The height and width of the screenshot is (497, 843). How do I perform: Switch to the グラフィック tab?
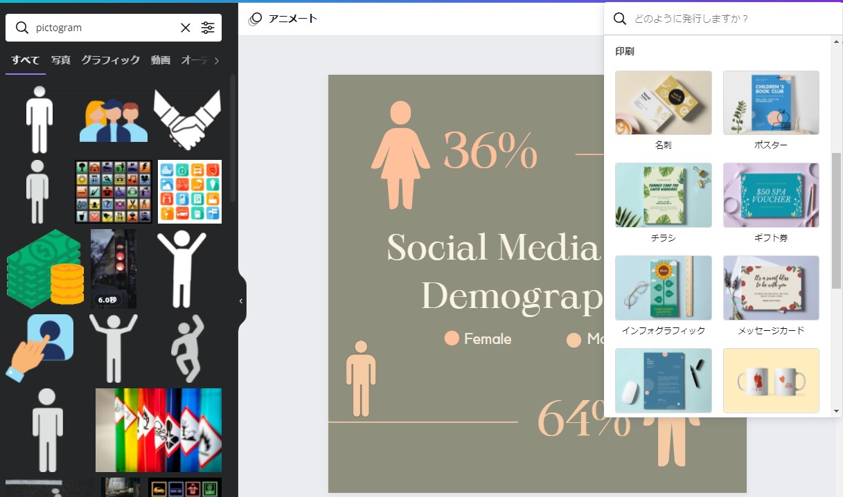111,60
